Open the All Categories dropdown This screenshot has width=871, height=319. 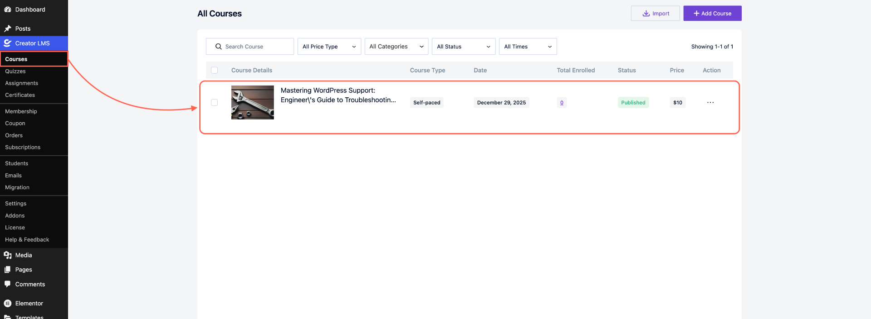point(396,47)
